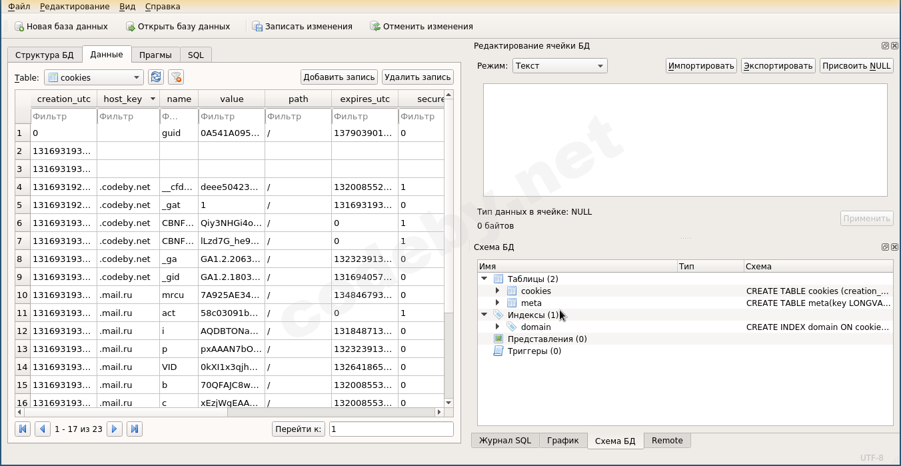This screenshot has height=466, width=901.
Task: Go to the next page of records
Action: tap(115, 429)
